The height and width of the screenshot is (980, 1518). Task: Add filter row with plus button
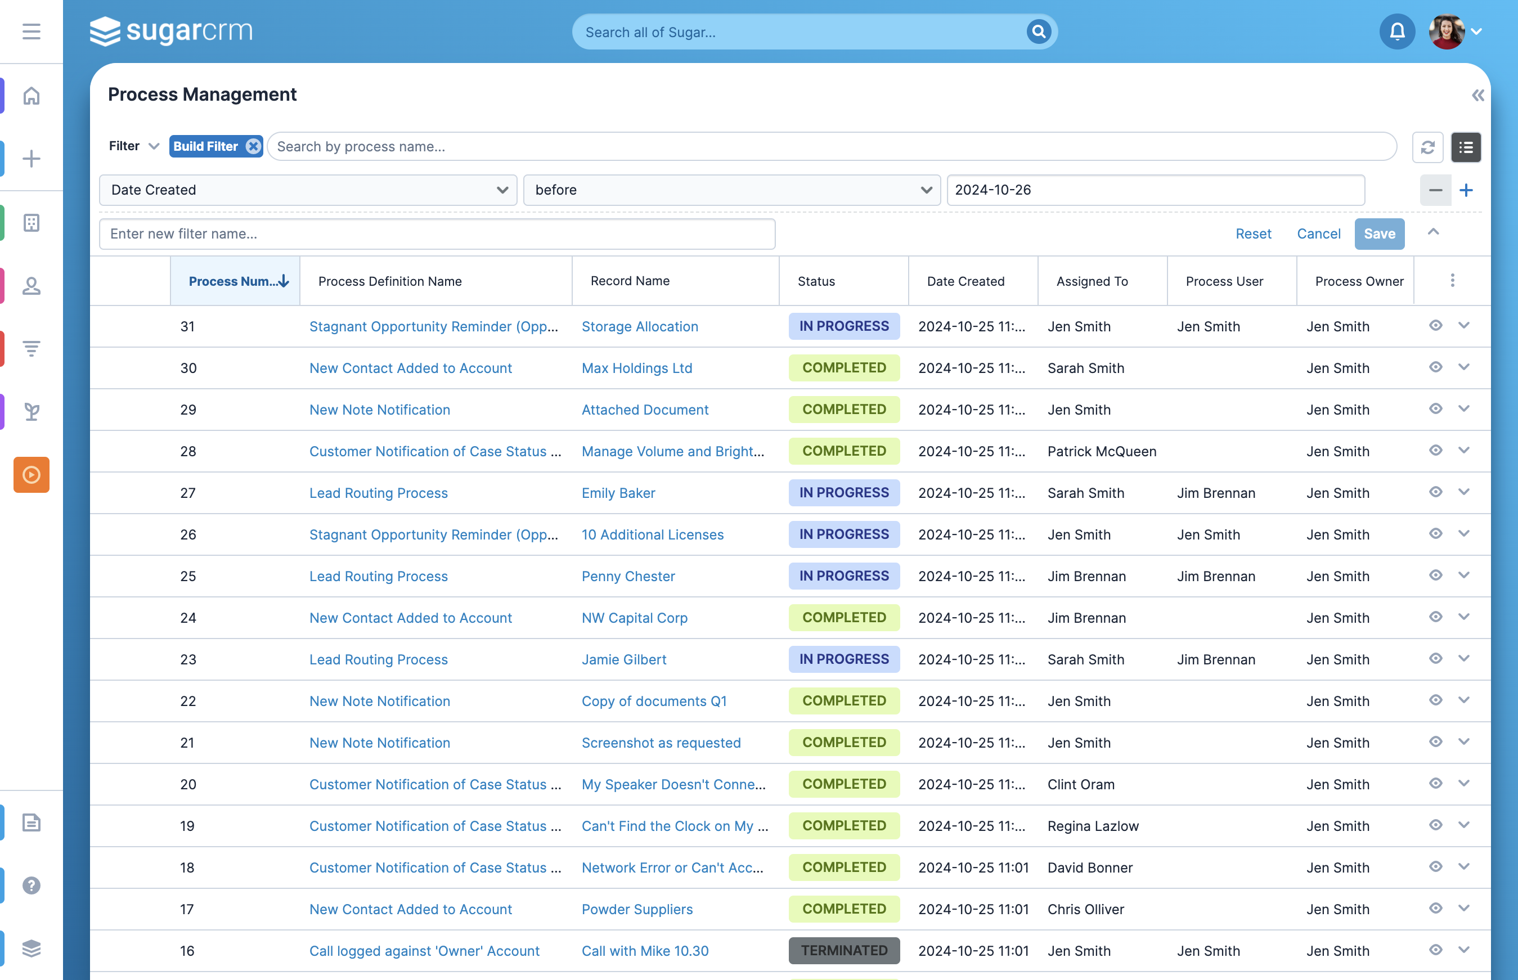(1466, 190)
